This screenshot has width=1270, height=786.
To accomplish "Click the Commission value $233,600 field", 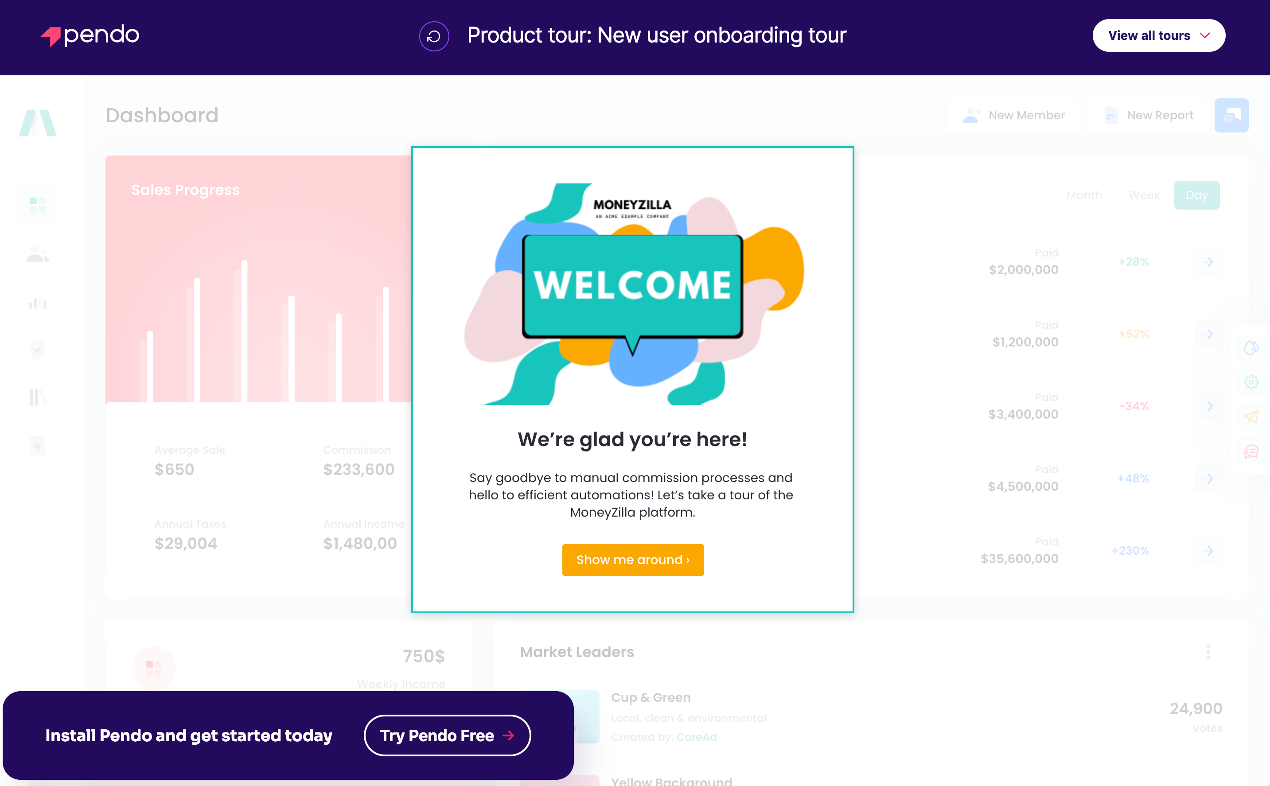I will (x=358, y=470).
